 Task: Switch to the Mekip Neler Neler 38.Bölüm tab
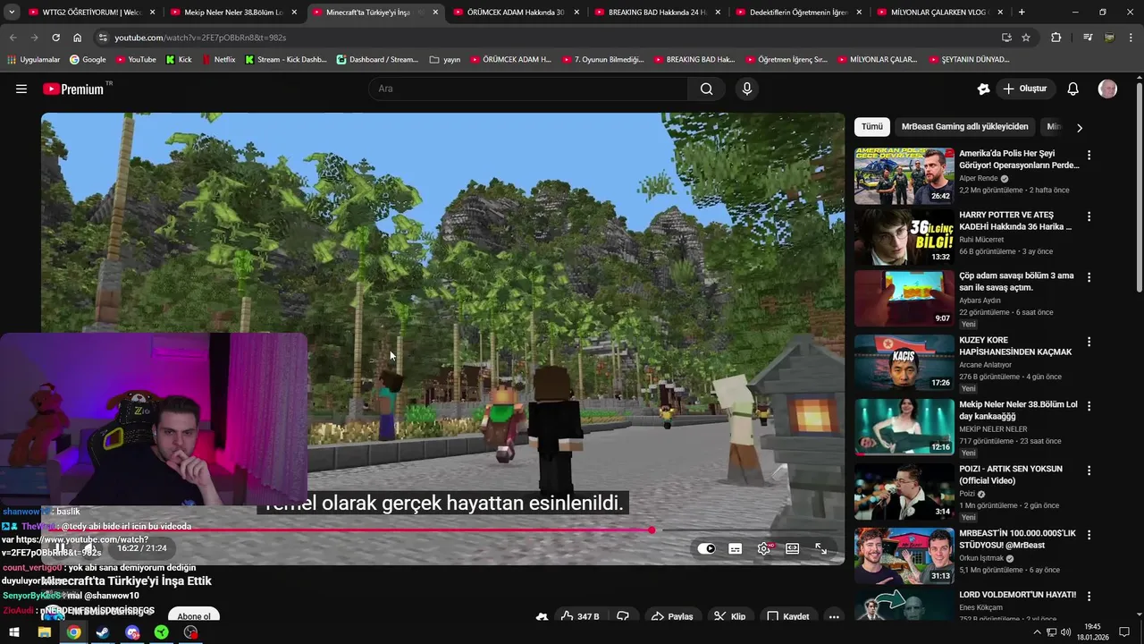232,13
